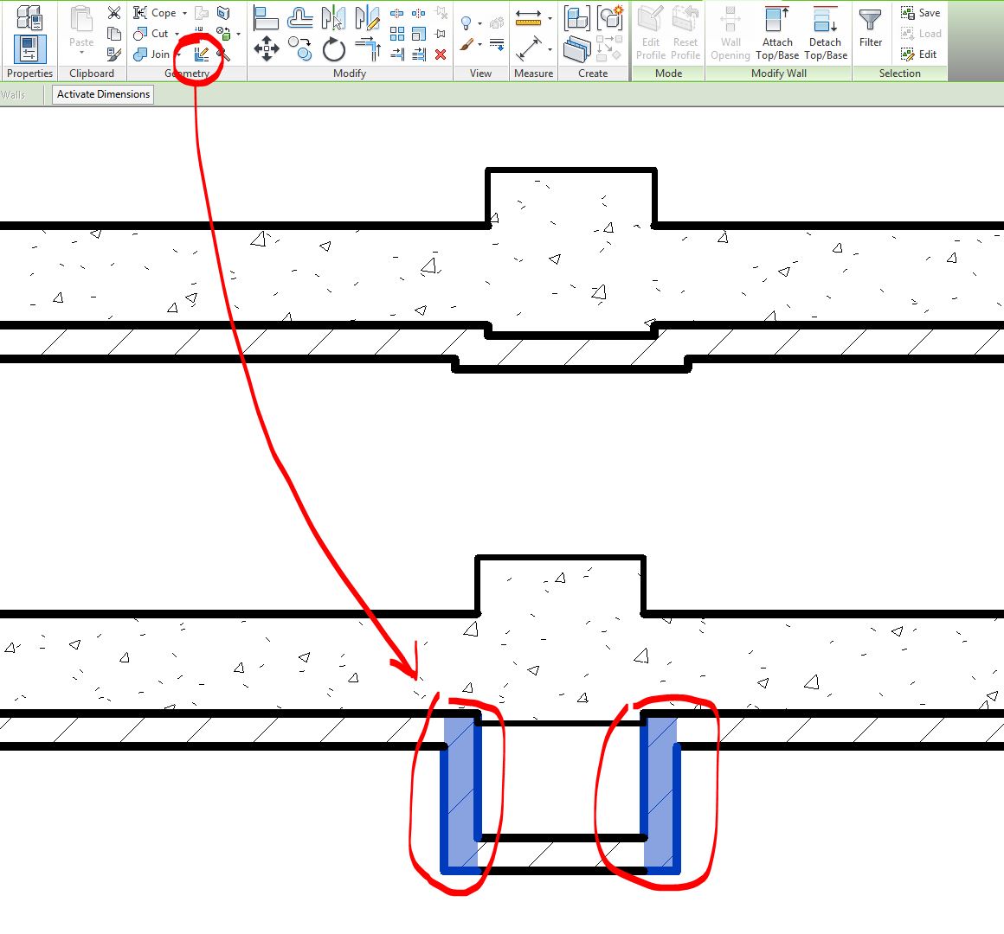The height and width of the screenshot is (934, 1004).
Task: Click Save in the Selection panel
Action: (921, 13)
